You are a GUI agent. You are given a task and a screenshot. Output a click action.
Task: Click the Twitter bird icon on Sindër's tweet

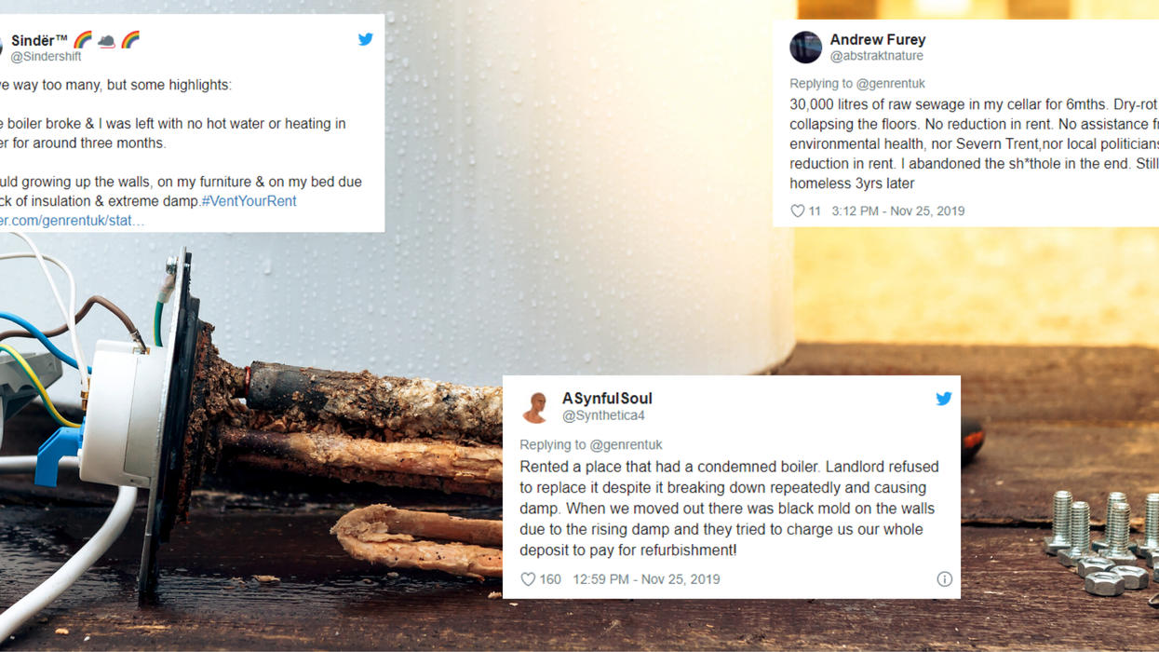click(x=365, y=39)
